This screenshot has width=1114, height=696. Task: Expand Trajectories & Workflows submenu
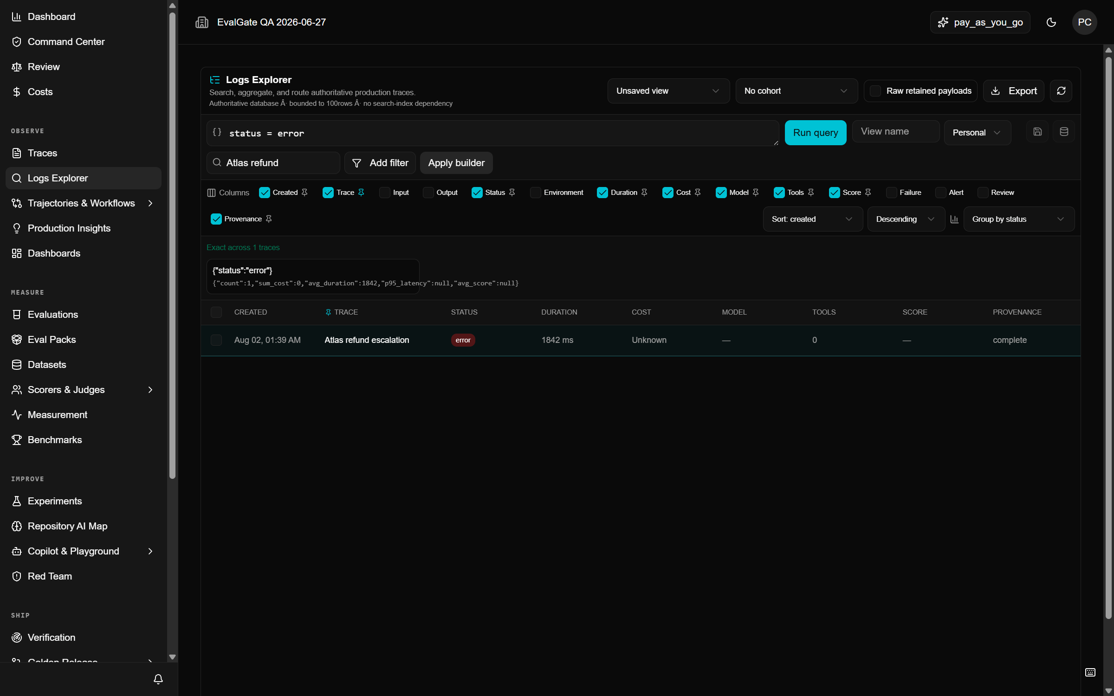point(150,203)
